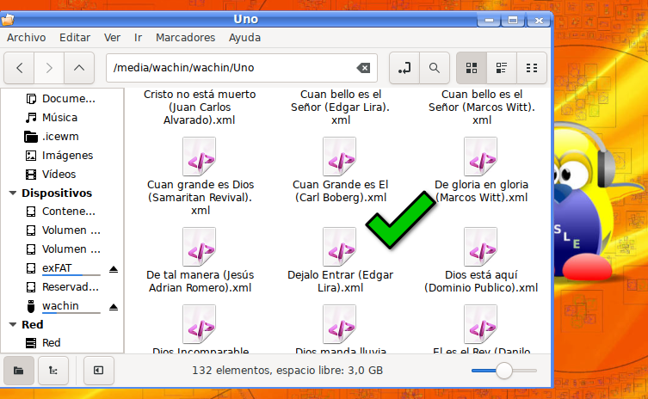This screenshot has height=399, width=648.
Task: Switch to compact list view
Action: [x=532, y=68]
